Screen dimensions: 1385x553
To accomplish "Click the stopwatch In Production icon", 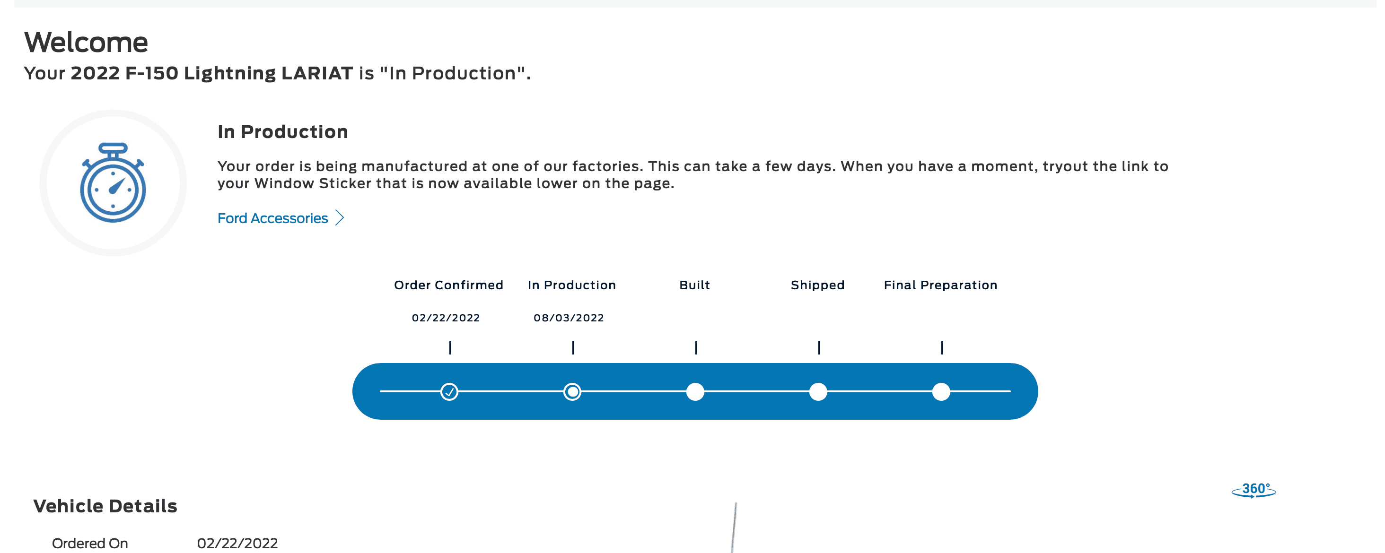I will pyautogui.click(x=113, y=183).
